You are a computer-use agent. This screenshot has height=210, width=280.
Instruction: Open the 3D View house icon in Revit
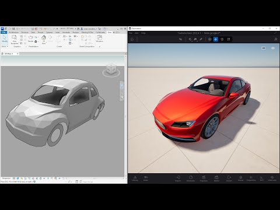[x=44, y=37]
